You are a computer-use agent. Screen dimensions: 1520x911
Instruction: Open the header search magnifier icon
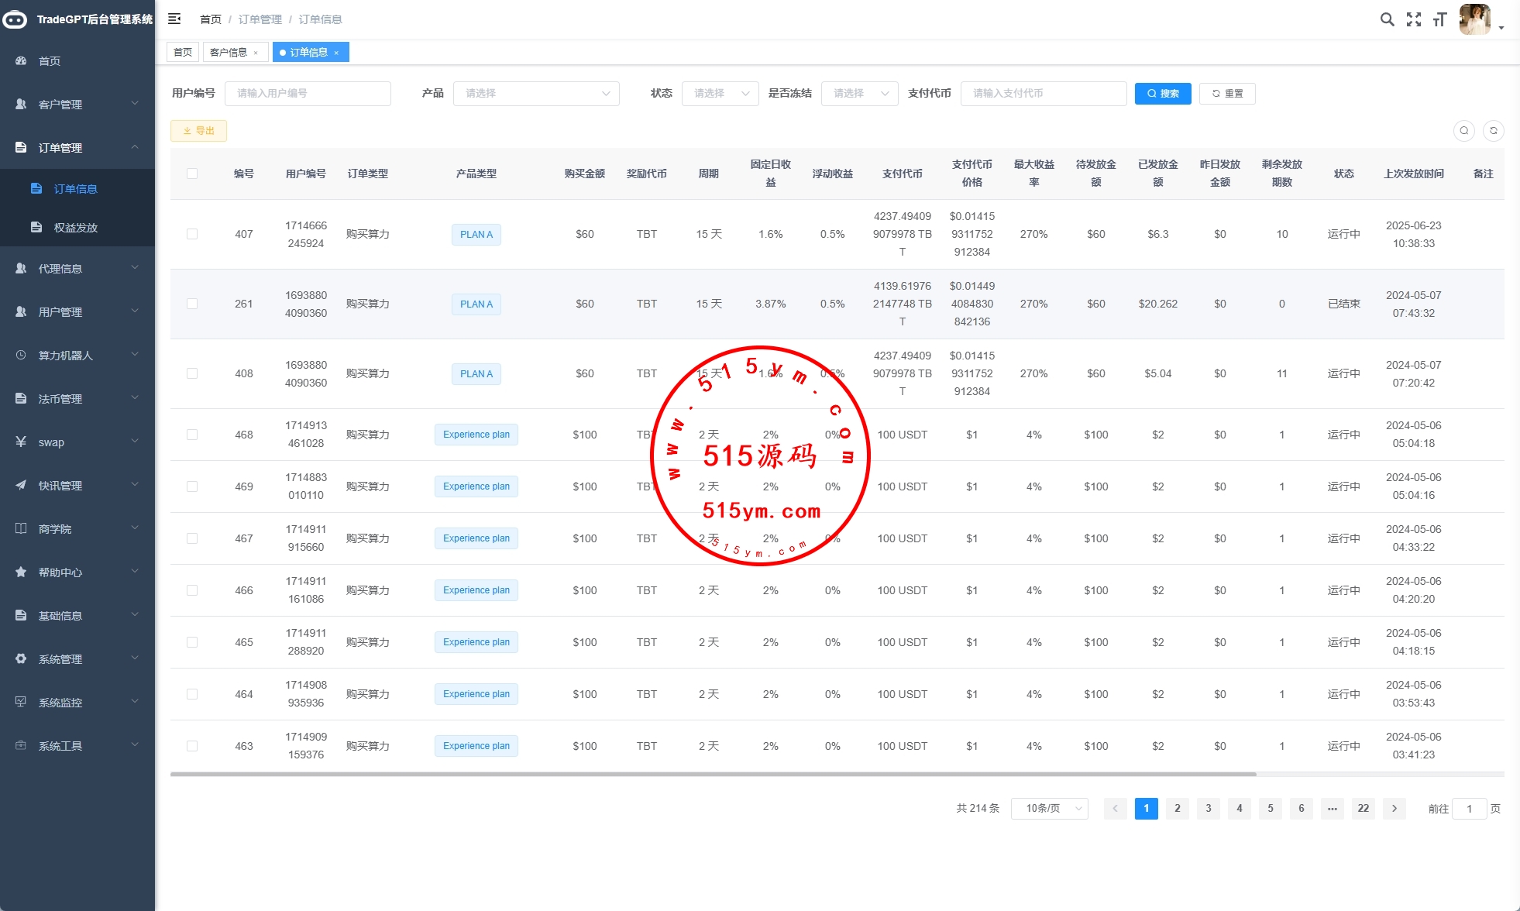(x=1387, y=19)
